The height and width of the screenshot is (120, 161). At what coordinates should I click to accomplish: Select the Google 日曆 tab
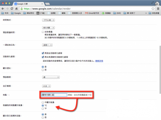pos(29,4)
